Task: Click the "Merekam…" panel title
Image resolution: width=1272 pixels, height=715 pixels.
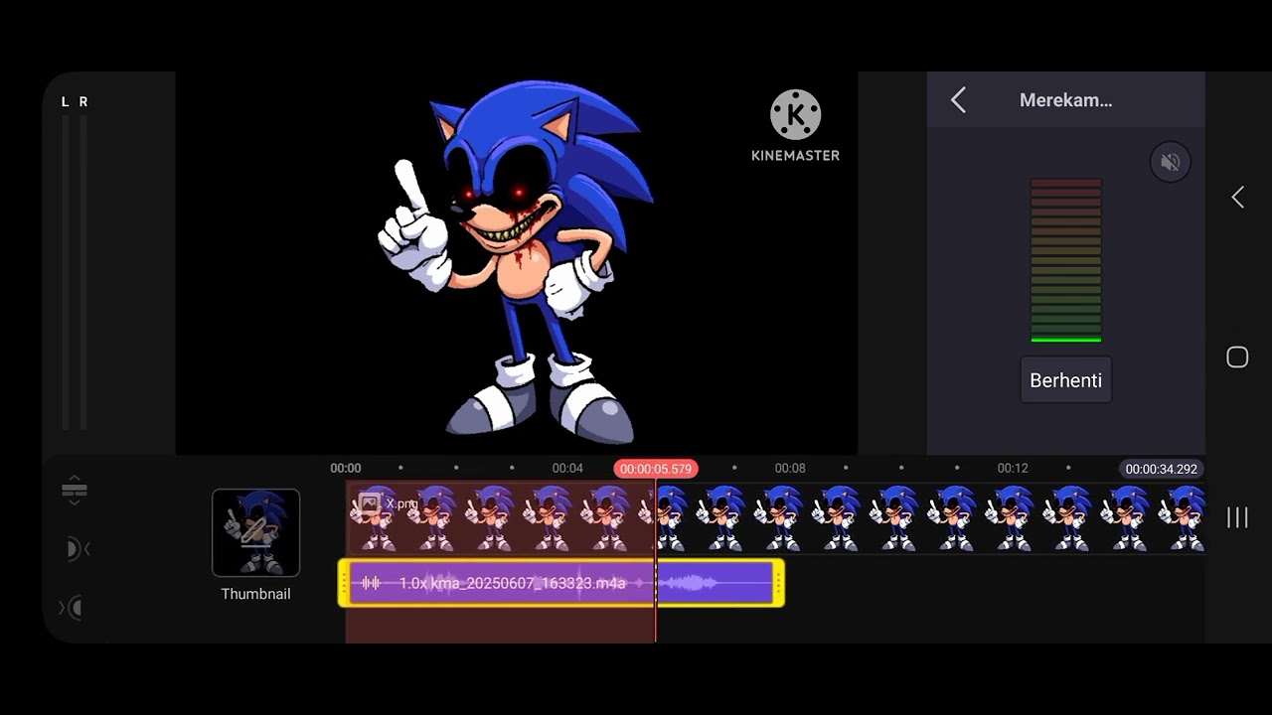Action: click(1065, 100)
